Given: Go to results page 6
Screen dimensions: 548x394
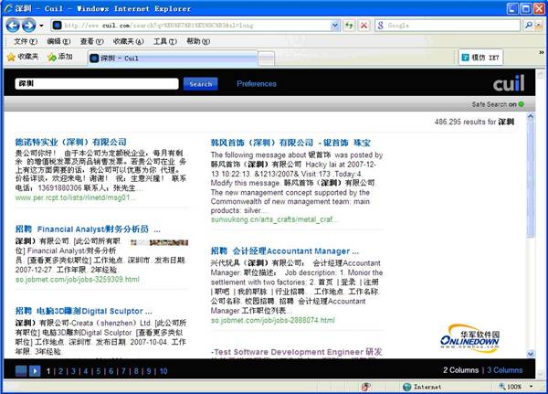Looking at the screenshot, I should point(111,371).
